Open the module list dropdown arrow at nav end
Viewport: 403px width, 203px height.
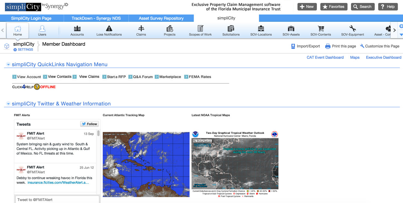pyautogui.click(x=401, y=34)
